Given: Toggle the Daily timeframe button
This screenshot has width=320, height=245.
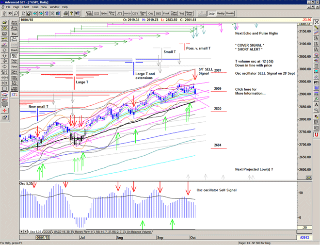Looking at the screenshot, I should pyautogui.click(x=211, y=14).
